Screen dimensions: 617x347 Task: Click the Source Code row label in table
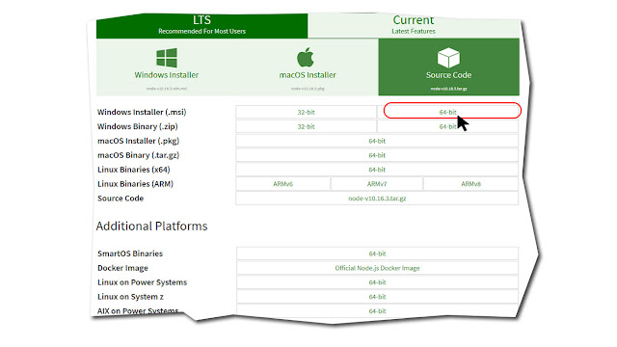tap(121, 199)
